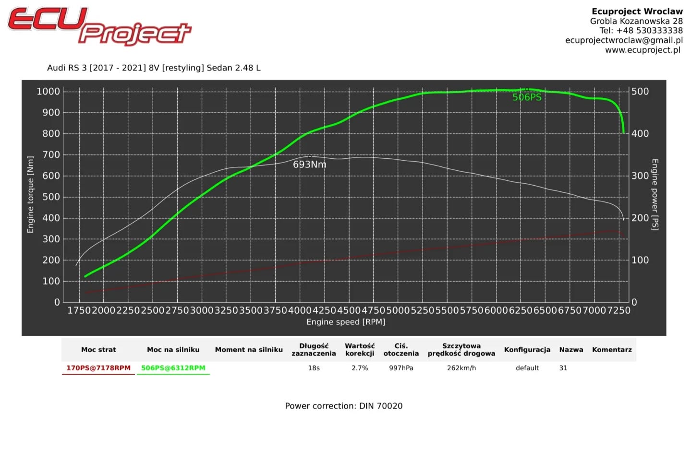Select the Audi RS 3 vehicle title
Viewport: 691px width, 460px height.
pyautogui.click(x=154, y=68)
